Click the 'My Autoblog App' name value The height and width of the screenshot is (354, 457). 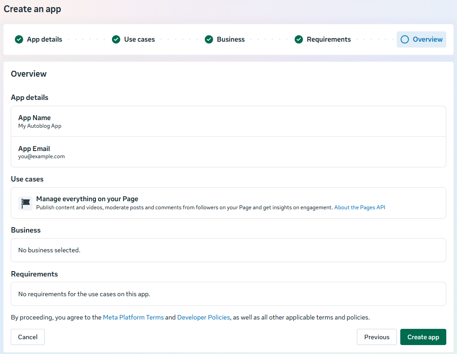39,126
